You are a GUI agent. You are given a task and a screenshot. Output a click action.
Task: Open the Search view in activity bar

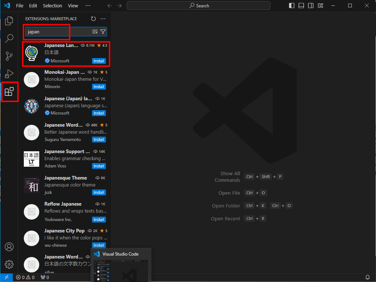[9, 38]
